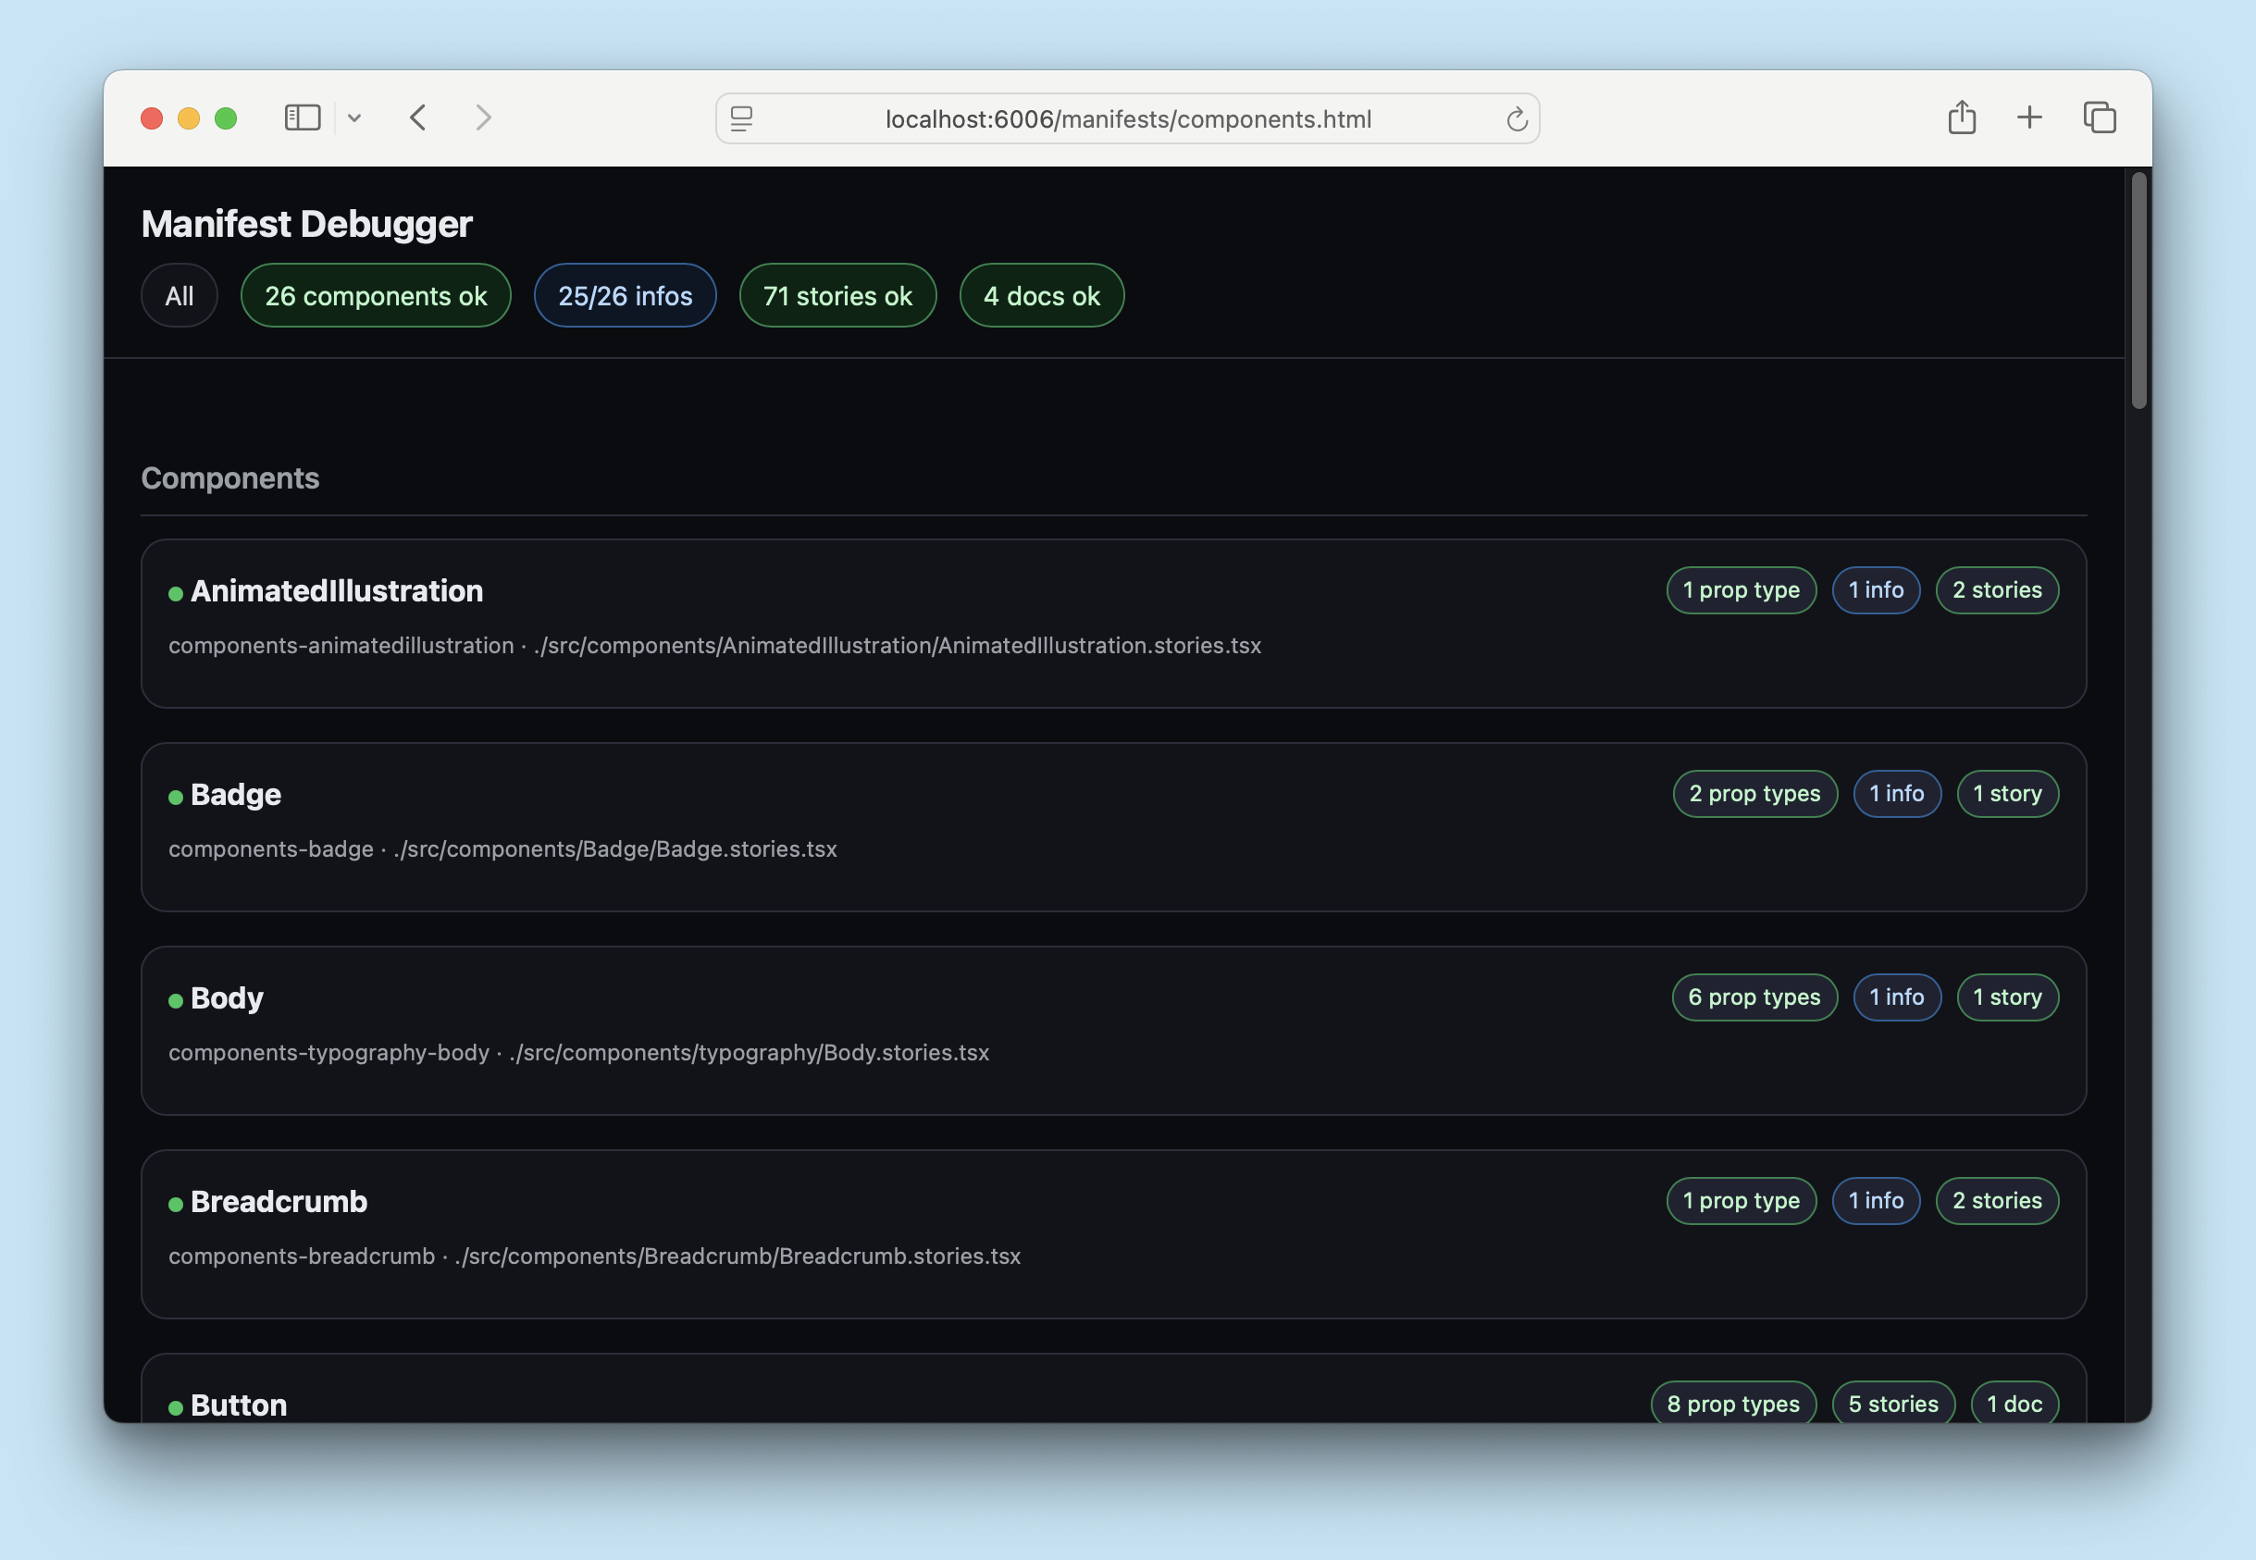Viewport: 2256px width, 1560px height.
Task: Click 8 prop types badge on Button
Action: [x=1732, y=1404]
